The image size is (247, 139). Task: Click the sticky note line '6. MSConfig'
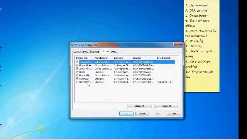195,41
